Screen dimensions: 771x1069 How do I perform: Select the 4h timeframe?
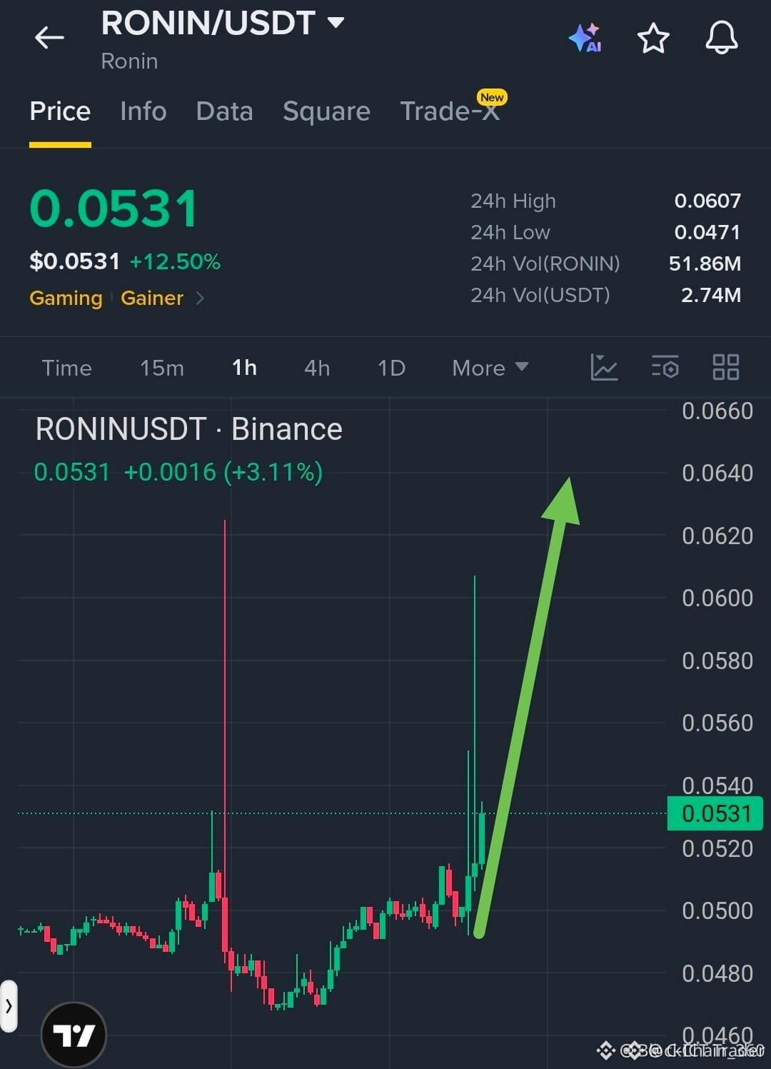317,368
